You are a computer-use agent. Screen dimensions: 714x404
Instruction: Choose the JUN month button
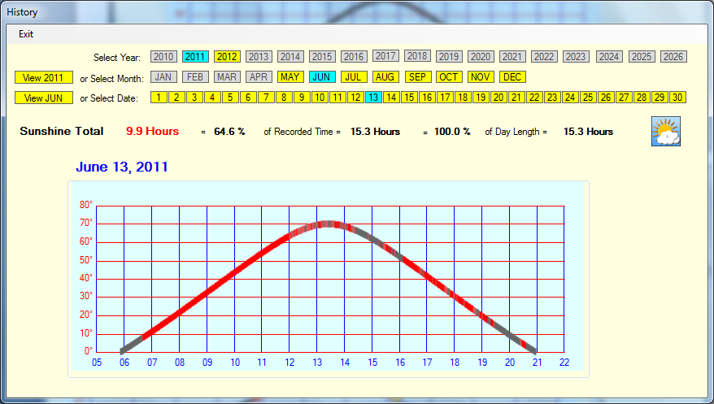click(322, 77)
